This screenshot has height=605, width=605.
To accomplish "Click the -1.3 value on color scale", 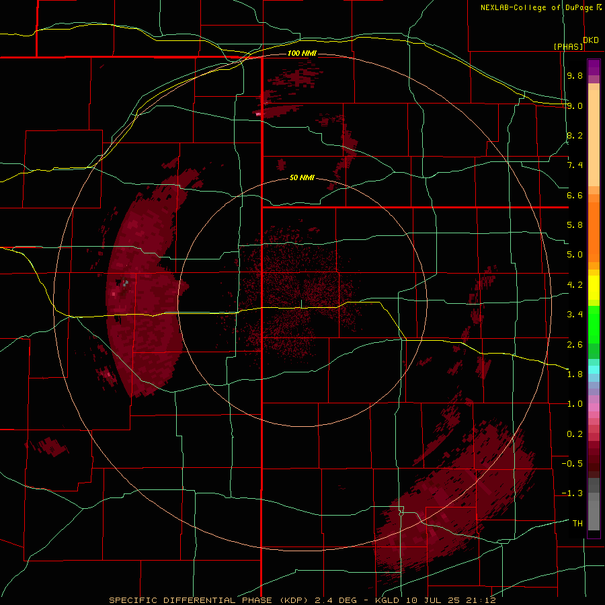I will pyautogui.click(x=572, y=493).
